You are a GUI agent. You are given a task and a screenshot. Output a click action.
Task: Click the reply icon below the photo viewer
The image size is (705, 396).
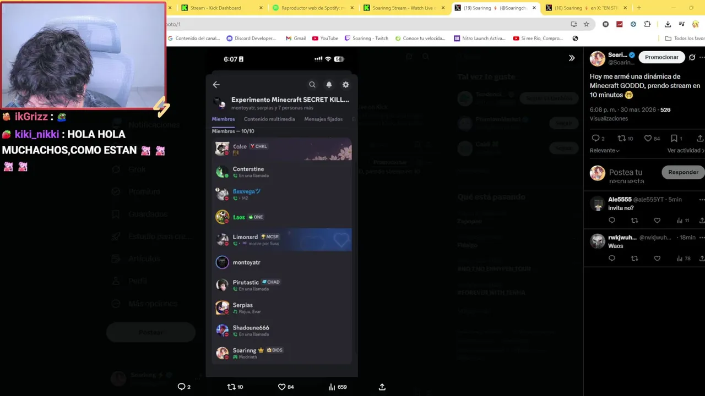[x=181, y=387]
